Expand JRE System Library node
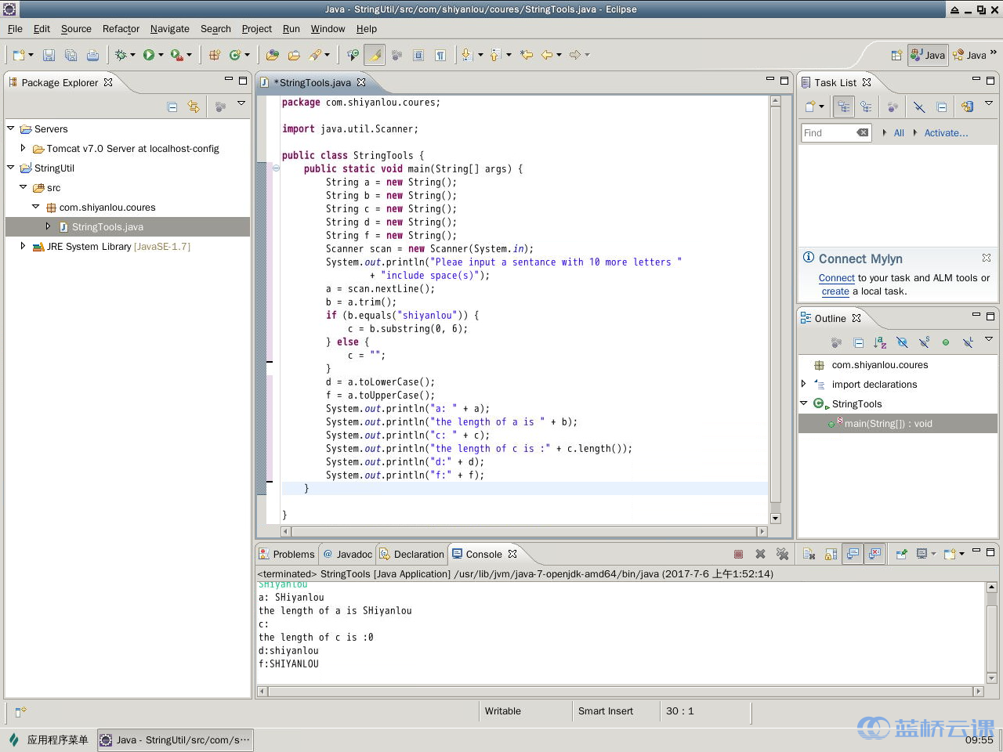This screenshot has height=752, width=1003. (x=23, y=246)
